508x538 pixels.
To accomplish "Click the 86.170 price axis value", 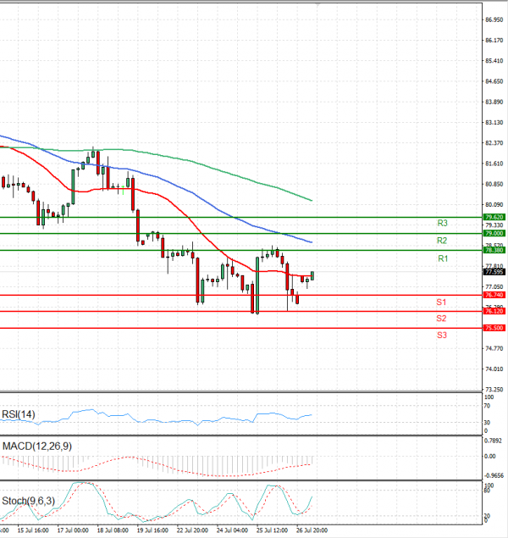I will [494, 41].
